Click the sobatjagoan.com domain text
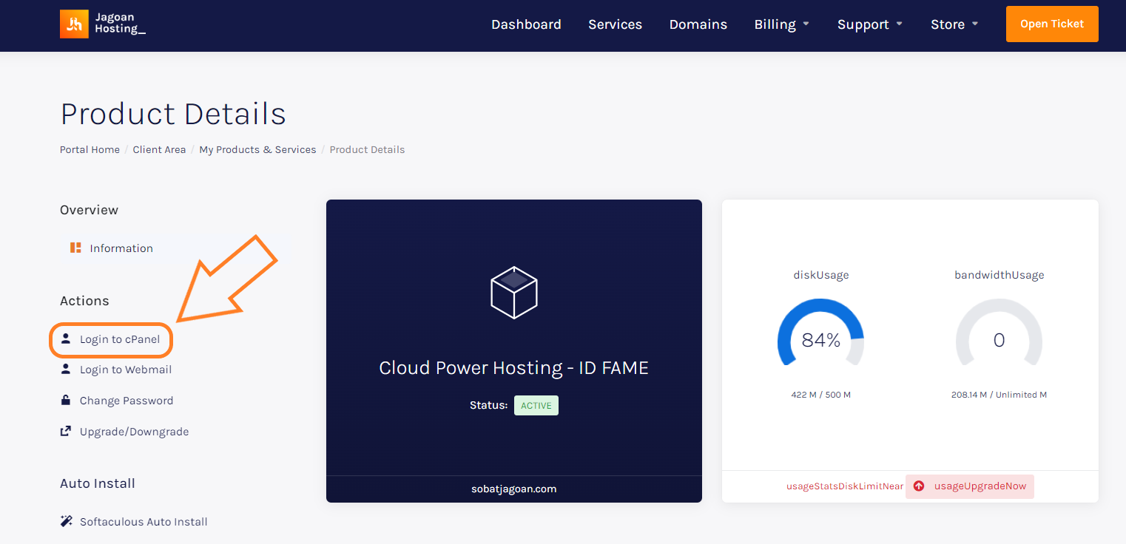The image size is (1126, 544). click(514, 489)
